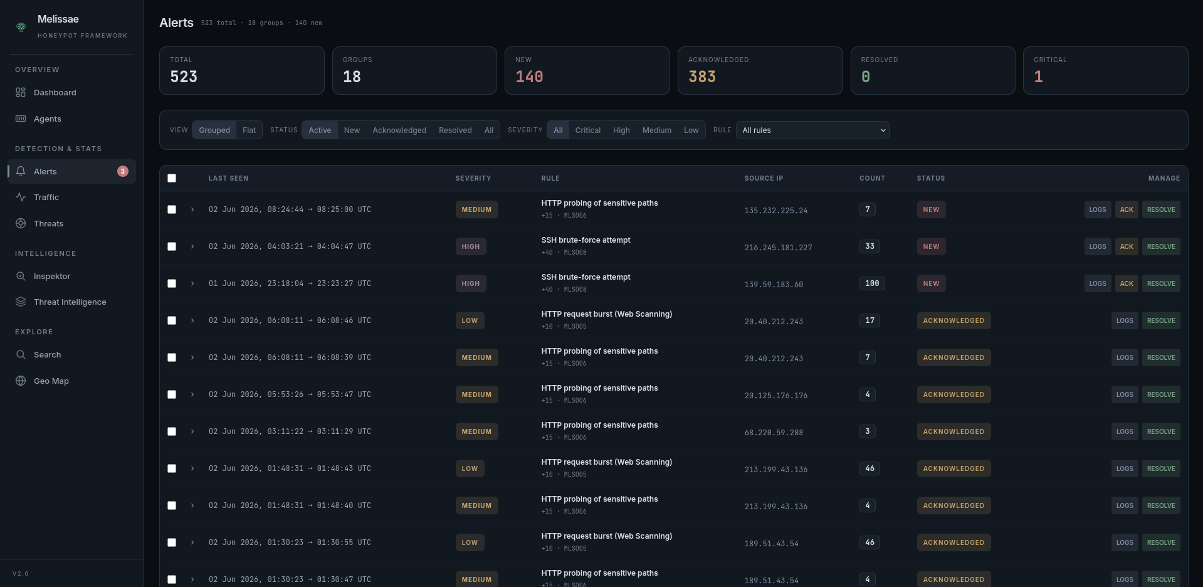The width and height of the screenshot is (1203, 587).
Task: Check the row for IP 68.220.59.208
Action: coord(172,431)
